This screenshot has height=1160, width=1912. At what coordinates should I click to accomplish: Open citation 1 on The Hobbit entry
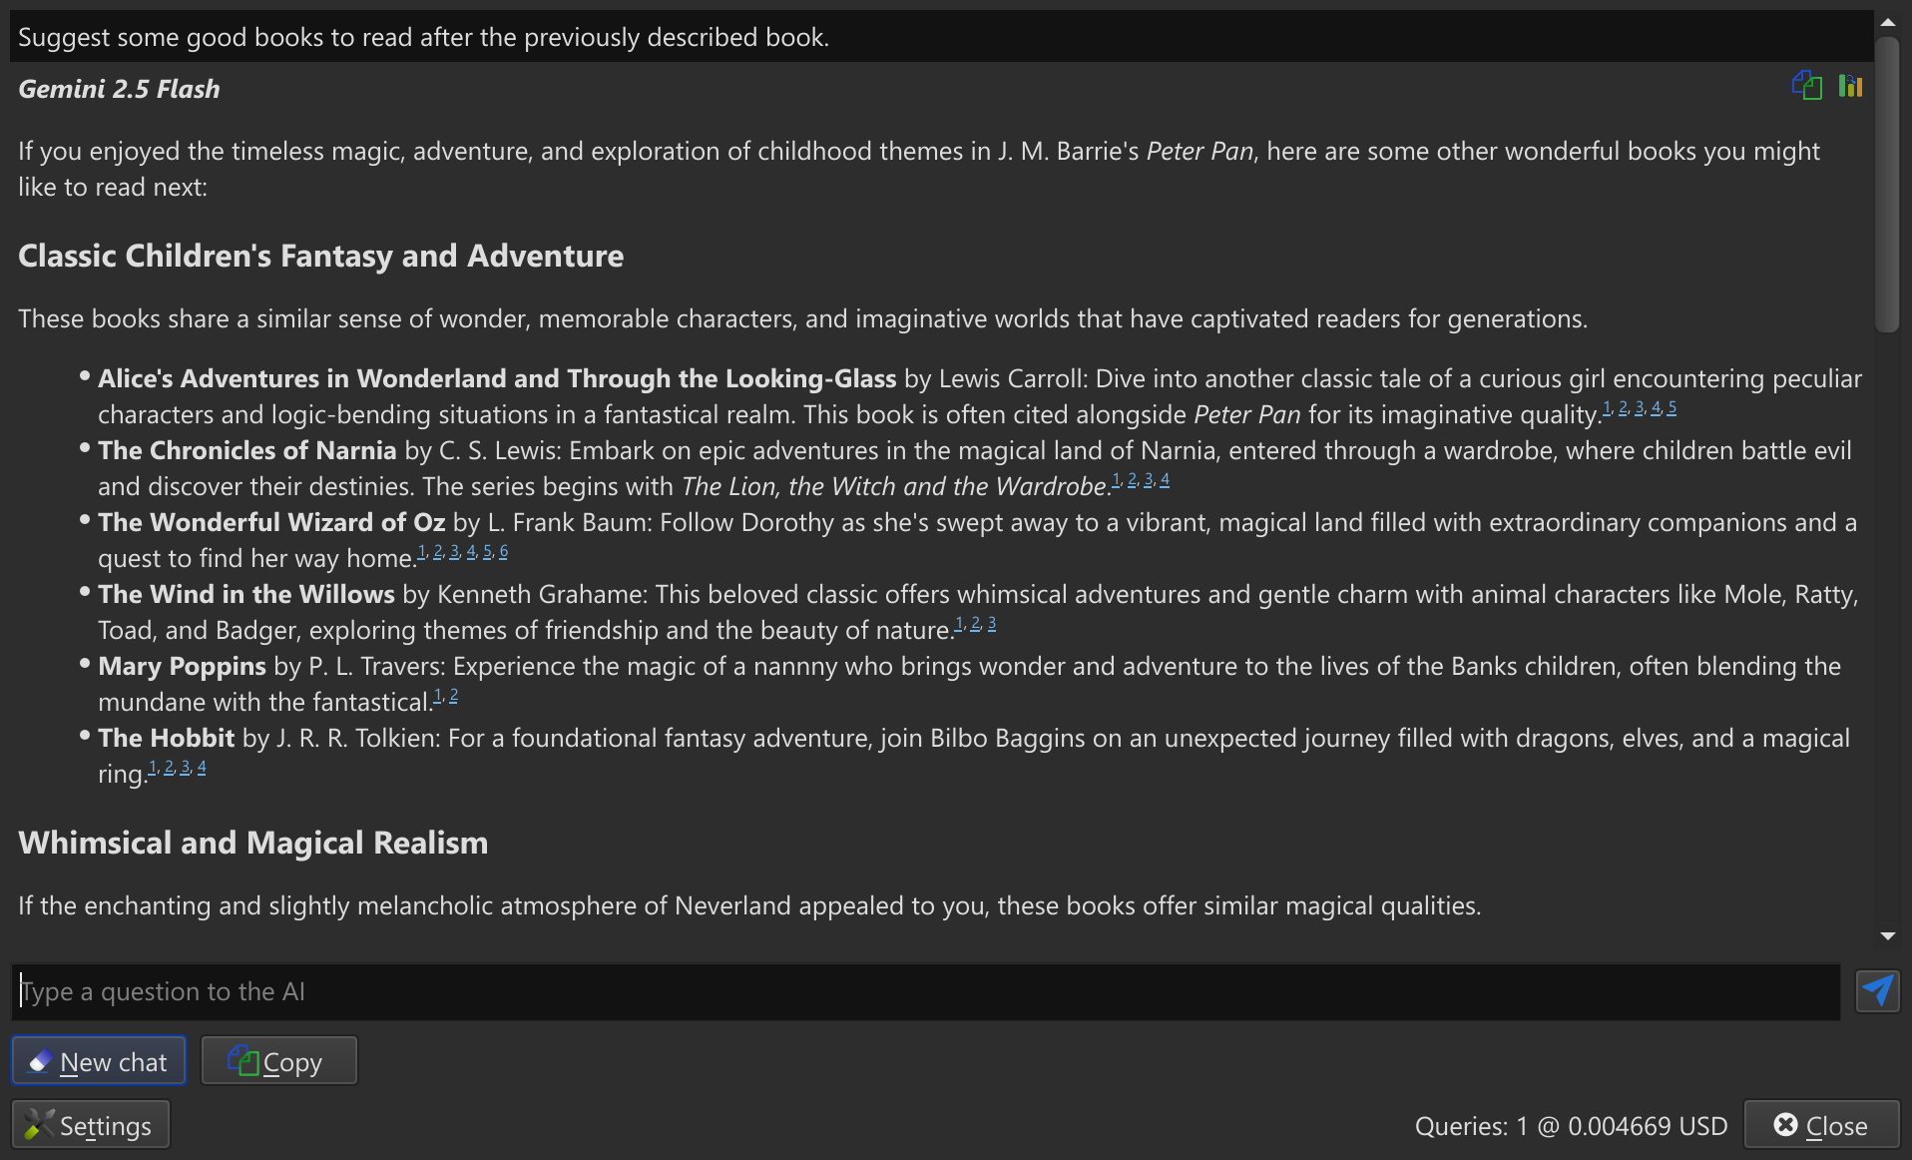(x=153, y=768)
